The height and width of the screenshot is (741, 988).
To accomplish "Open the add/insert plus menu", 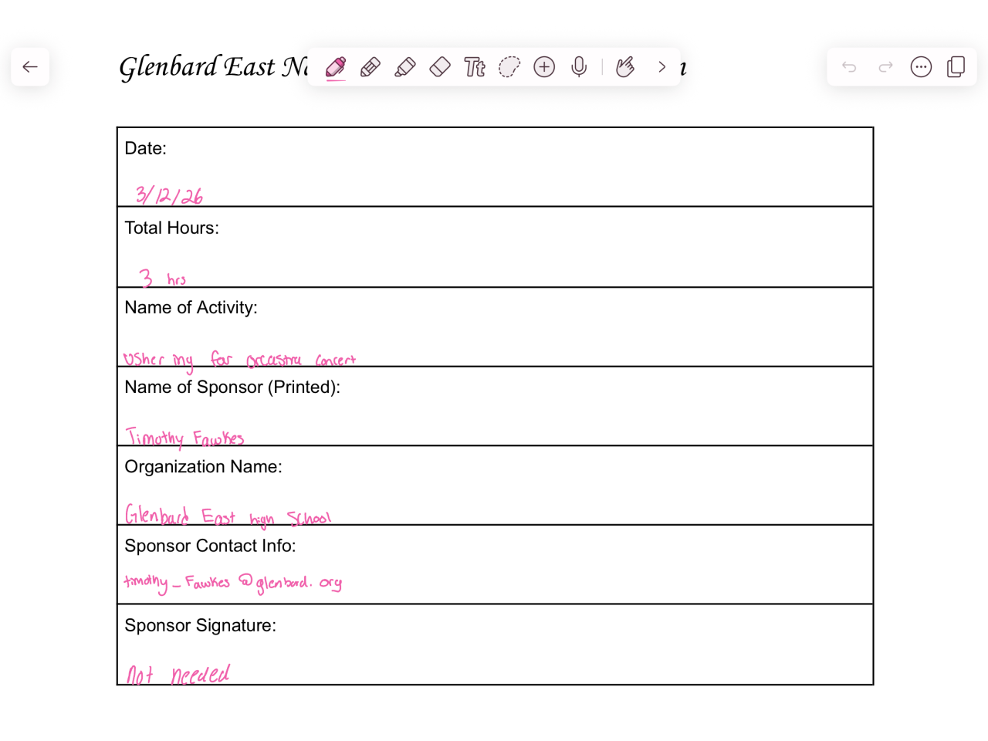I will pos(544,67).
